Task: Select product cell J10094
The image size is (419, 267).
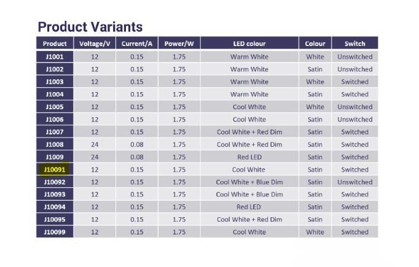Action: click(55, 207)
